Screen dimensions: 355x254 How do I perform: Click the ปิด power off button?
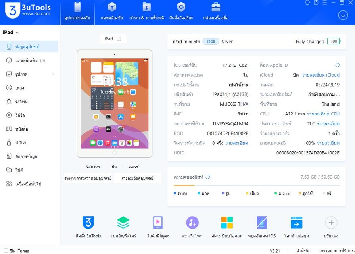114,167
